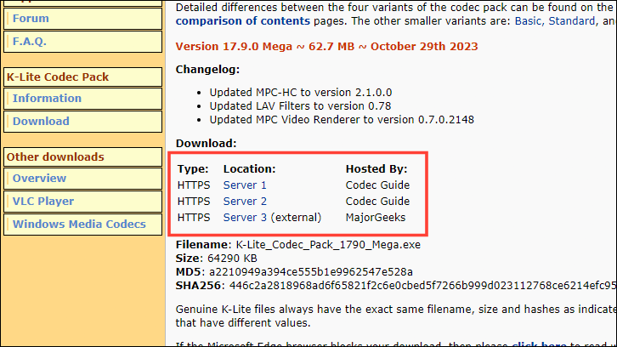The image size is (617, 347).
Task: Click the Version 17.9.0 Mega heading
Action: pyautogui.click(x=326, y=47)
